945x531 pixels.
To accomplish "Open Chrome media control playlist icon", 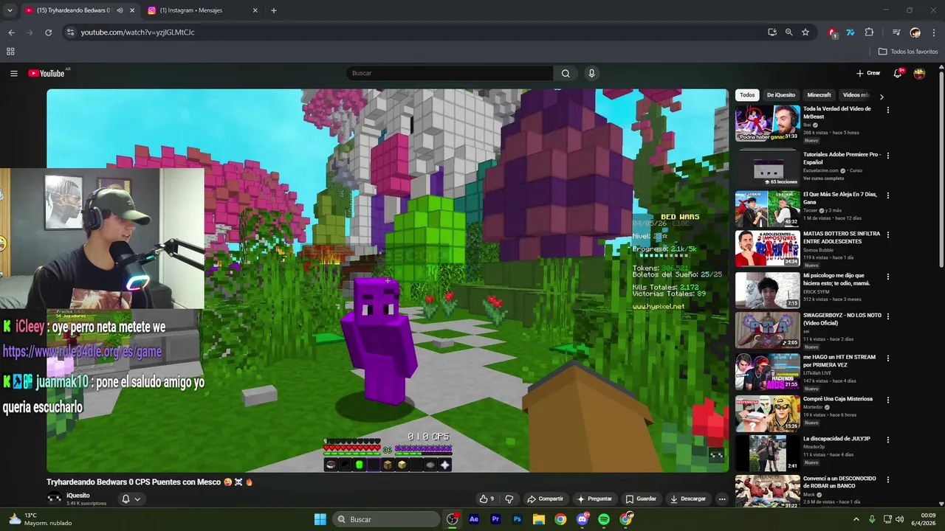I will (x=896, y=32).
